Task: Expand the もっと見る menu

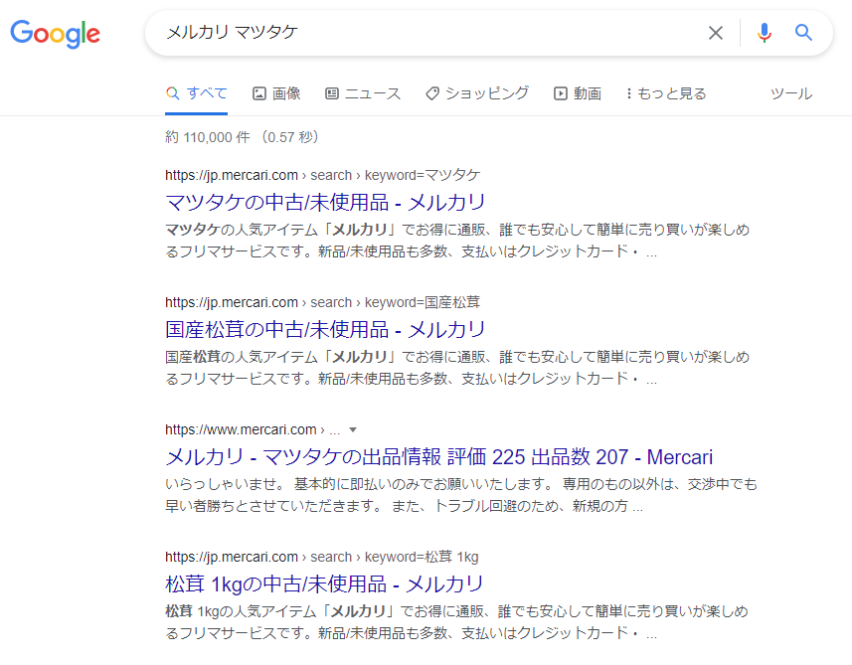Action: tap(665, 93)
